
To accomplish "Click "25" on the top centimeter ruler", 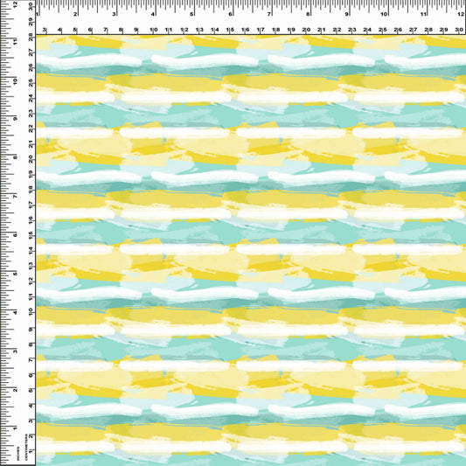I will (383, 30).
